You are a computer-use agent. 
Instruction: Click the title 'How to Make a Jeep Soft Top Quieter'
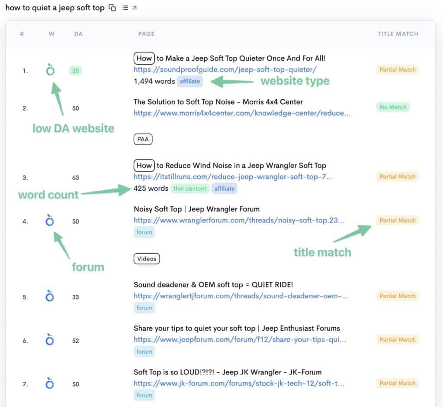229,59
